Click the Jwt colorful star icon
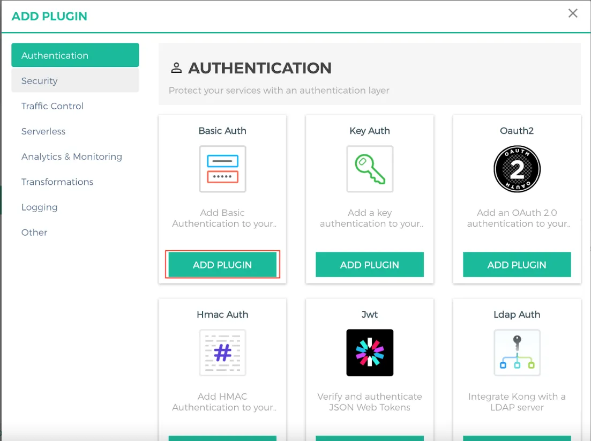 (370, 353)
